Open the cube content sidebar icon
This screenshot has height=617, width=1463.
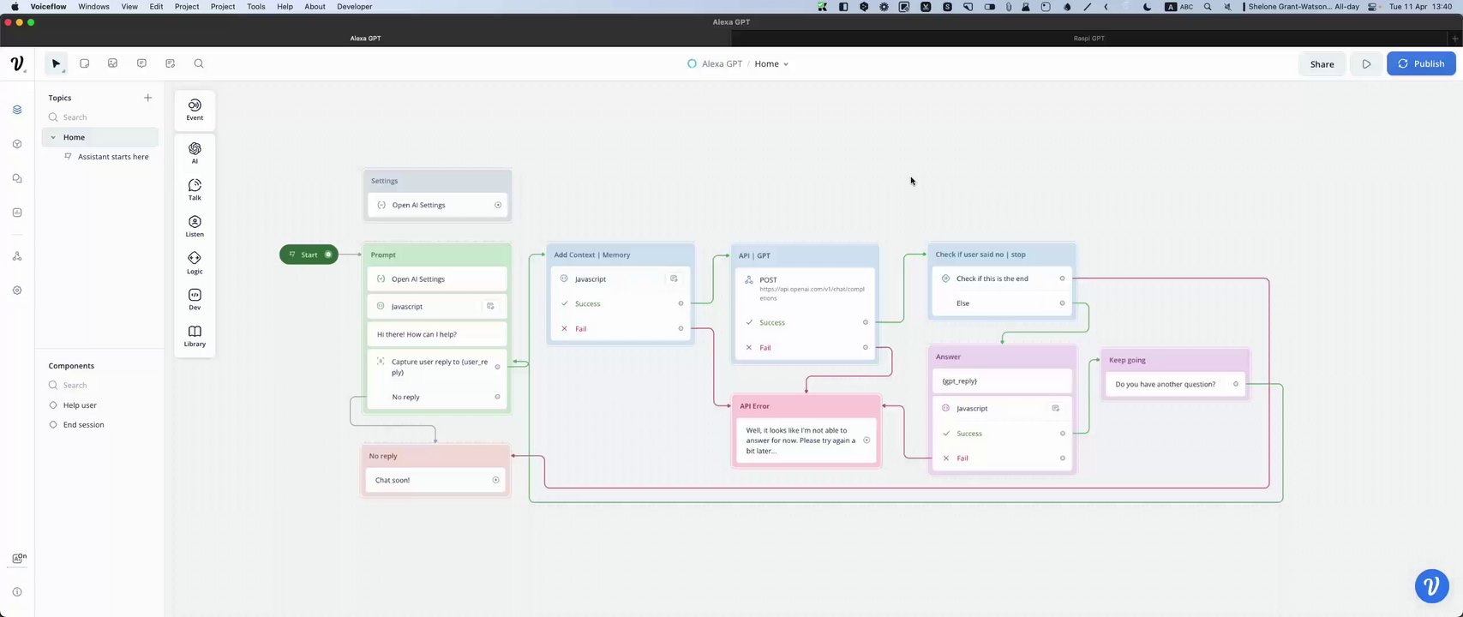click(x=17, y=144)
